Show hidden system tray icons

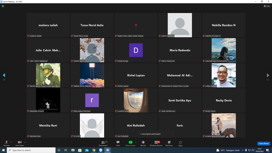coord(243,150)
